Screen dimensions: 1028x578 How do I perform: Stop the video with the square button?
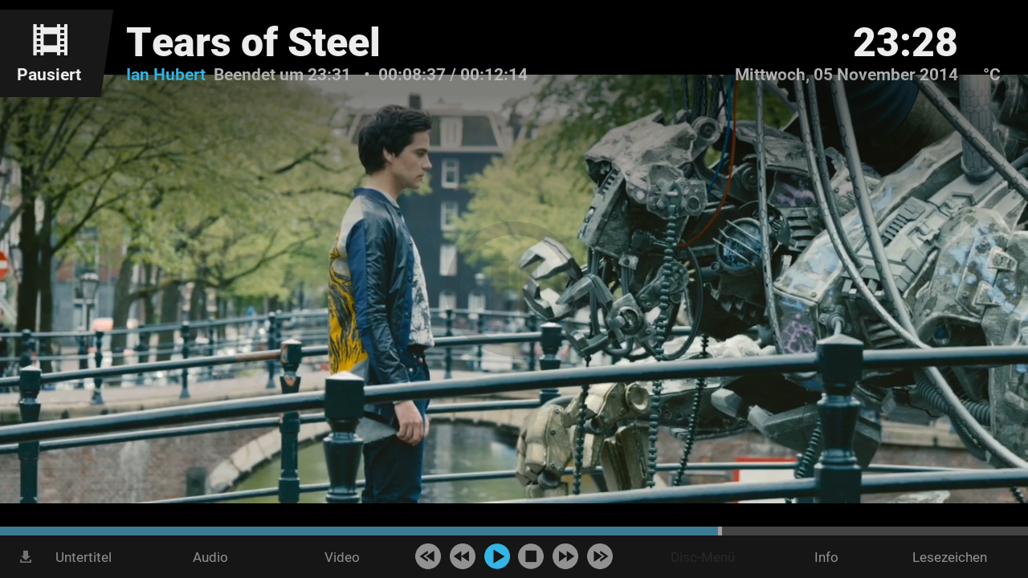[531, 556]
